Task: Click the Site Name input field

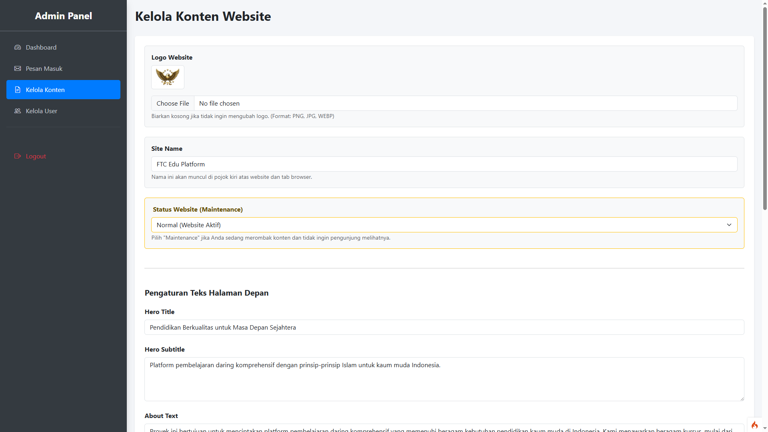Action: pyautogui.click(x=444, y=164)
